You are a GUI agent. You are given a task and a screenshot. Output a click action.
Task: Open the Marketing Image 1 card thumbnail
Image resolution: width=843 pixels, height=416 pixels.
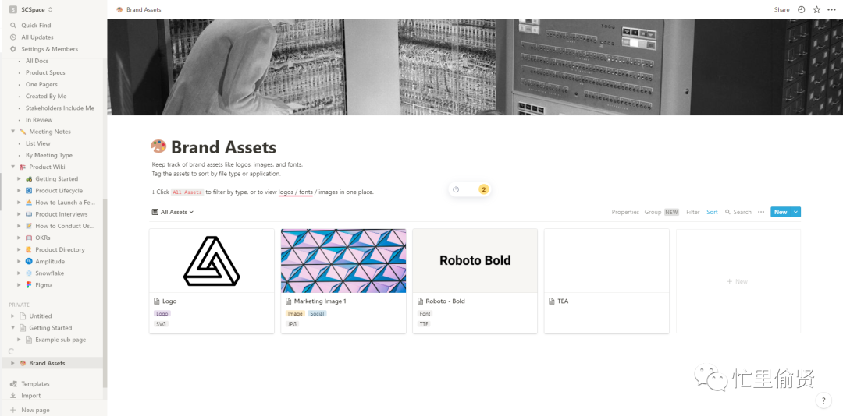(343, 260)
